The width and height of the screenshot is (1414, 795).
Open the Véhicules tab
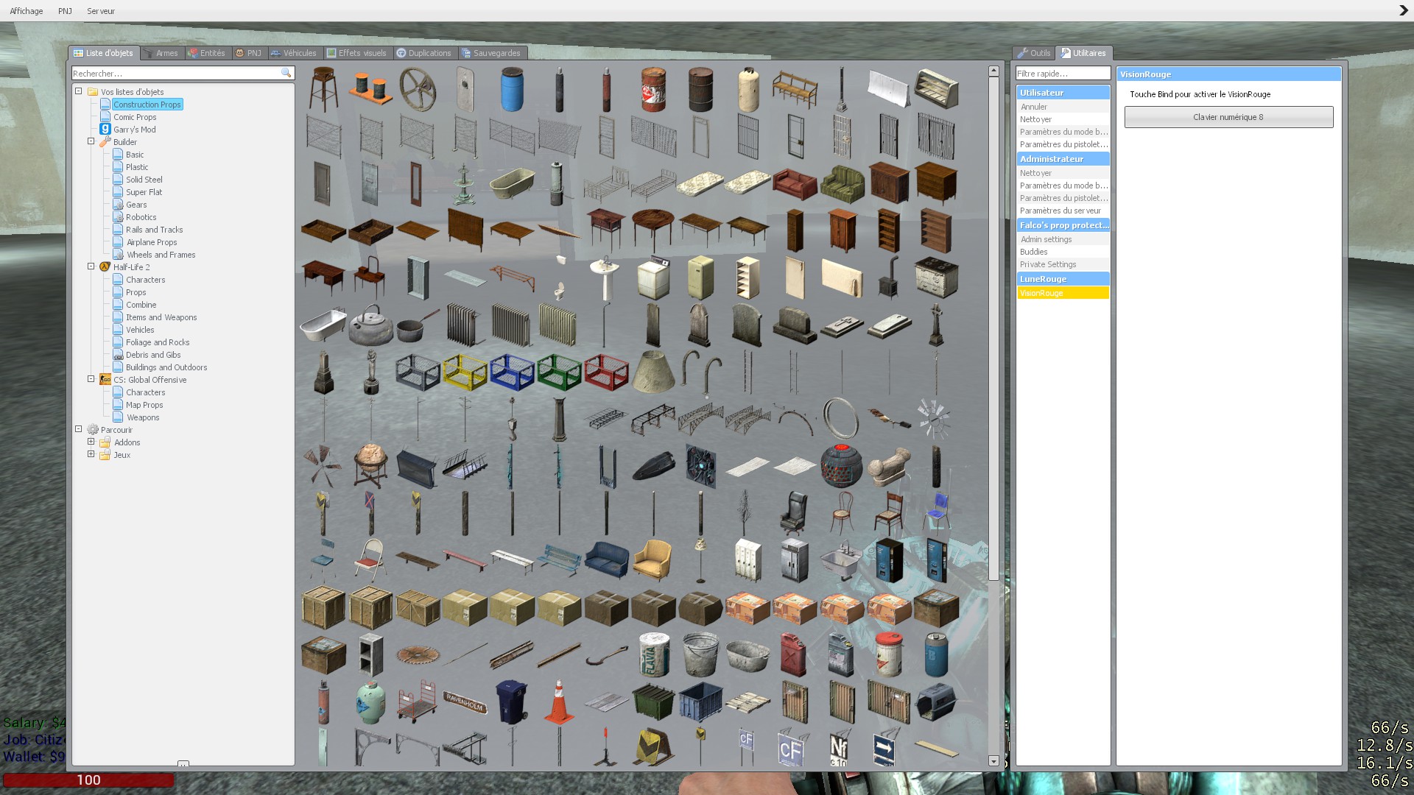pyautogui.click(x=294, y=53)
